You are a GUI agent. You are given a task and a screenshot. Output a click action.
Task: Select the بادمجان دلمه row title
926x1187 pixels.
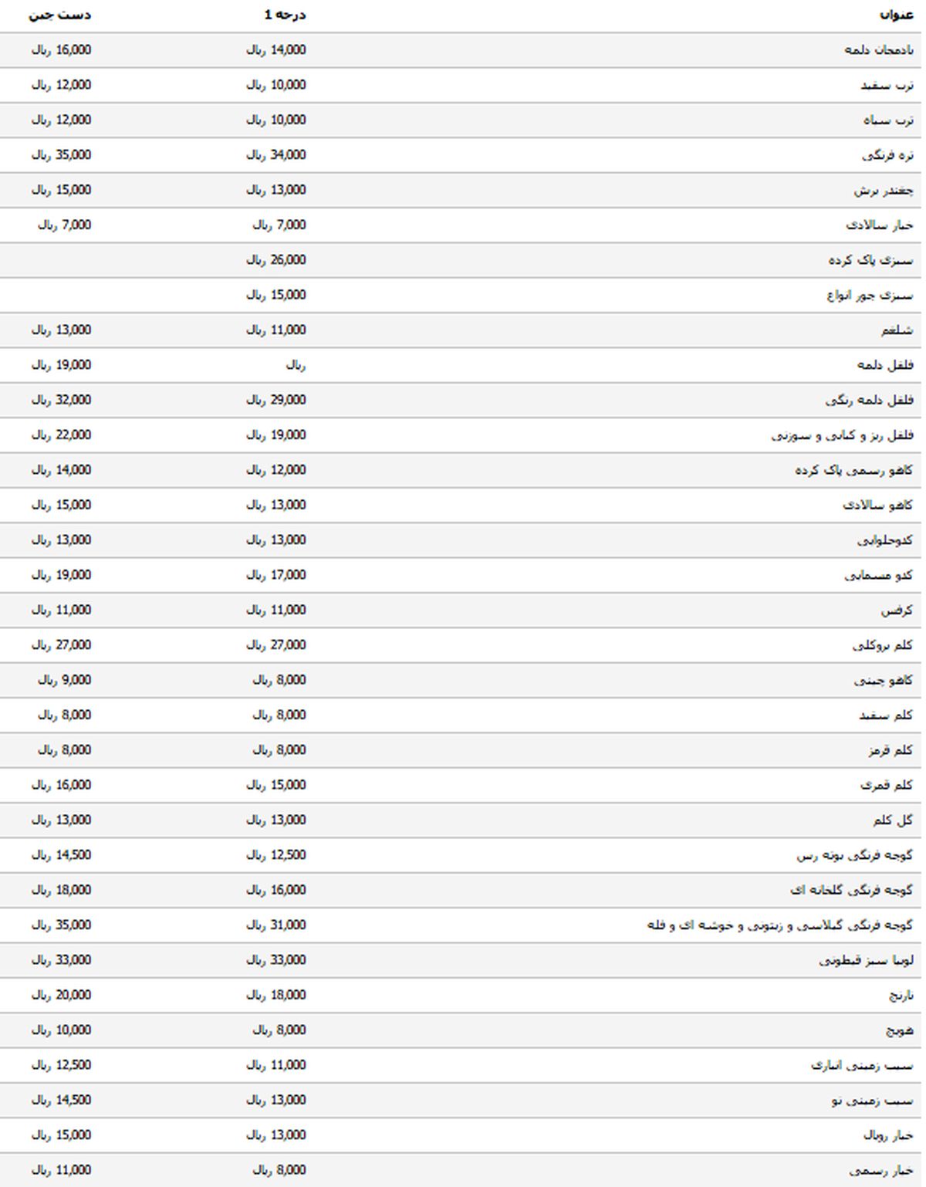pyautogui.click(x=879, y=50)
